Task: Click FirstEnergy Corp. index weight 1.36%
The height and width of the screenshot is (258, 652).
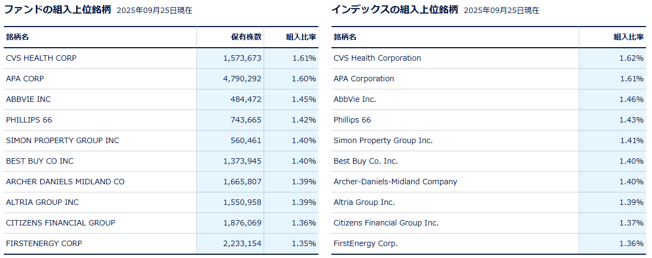Action: click(631, 243)
